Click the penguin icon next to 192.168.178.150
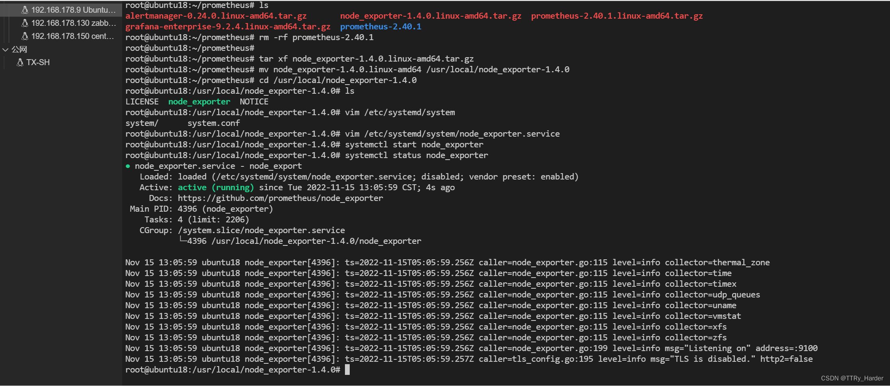Screen dimensions: 890x386 point(25,36)
